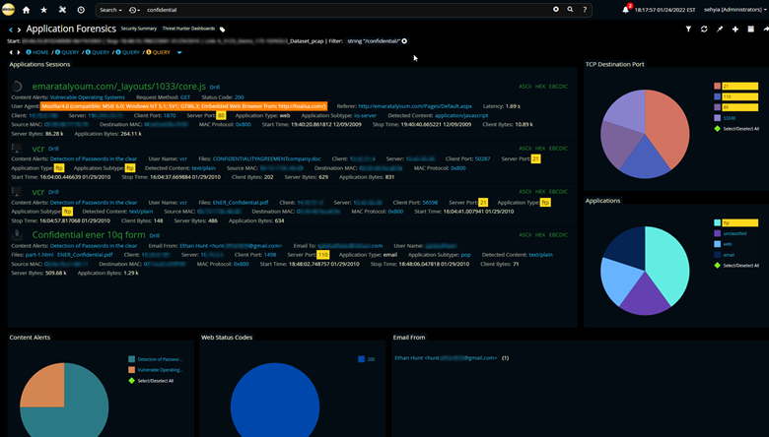Toggle unclassified in Applications legend
The height and width of the screenshot is (437, 769).
coord(731,233)
